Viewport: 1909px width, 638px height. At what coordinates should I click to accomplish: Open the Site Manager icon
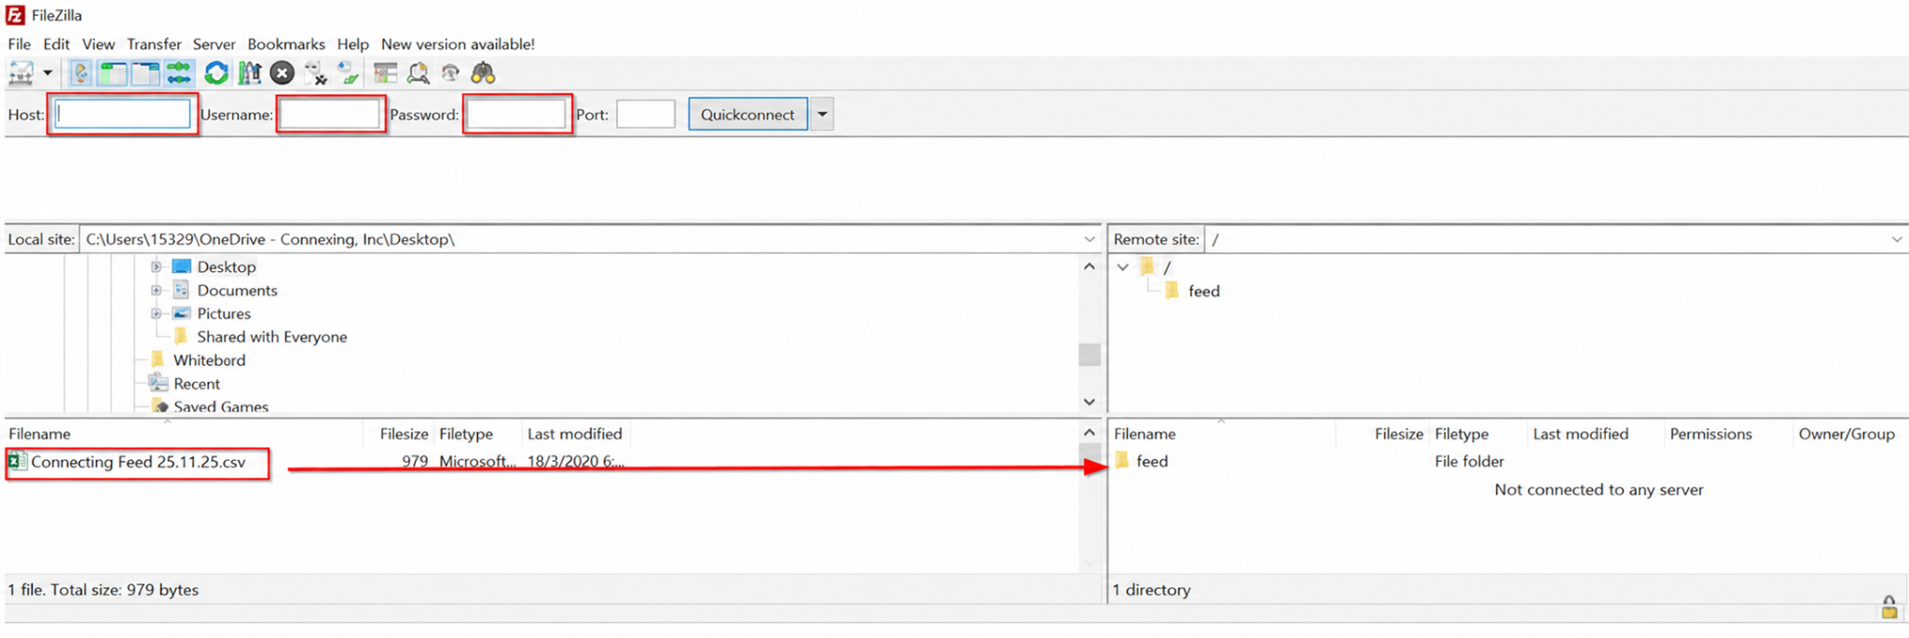click(21, 73)
